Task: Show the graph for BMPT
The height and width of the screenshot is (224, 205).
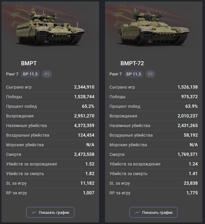Action: point(50,213)
